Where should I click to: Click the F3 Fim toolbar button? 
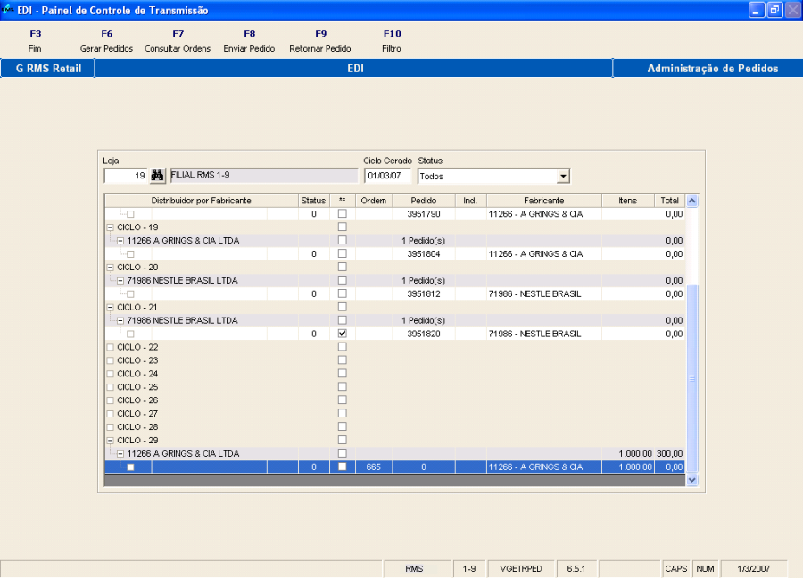pos(35,41)
